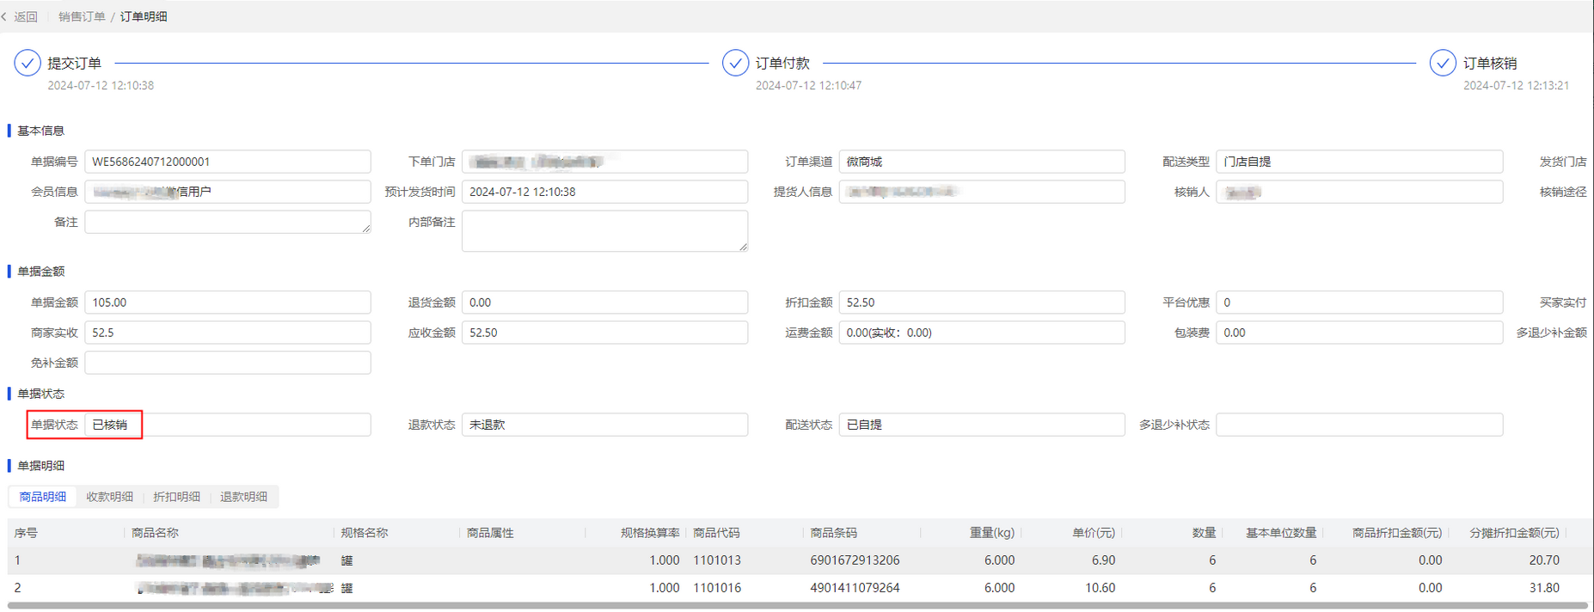
Task: Click the 提交订单 step checkmark icon
Action: (28, 63)
